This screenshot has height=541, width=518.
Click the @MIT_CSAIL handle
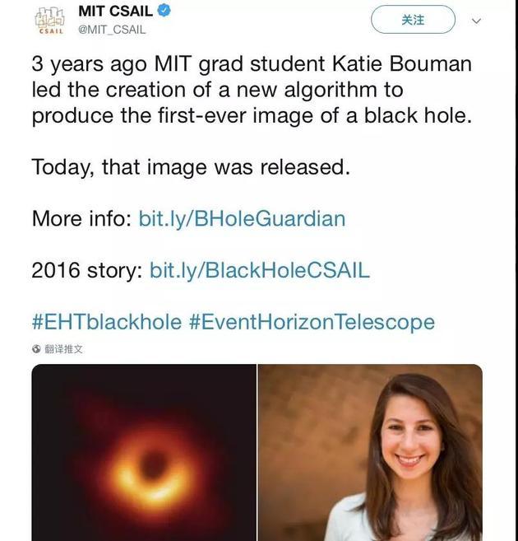pos(112,30)
